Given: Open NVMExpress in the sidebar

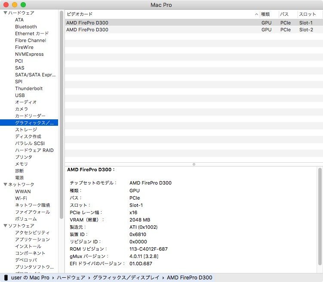Looking at the screenshot, I should pyautogui.click(x=29, y=54).
